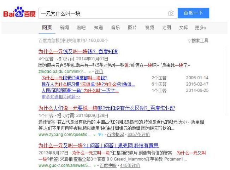Click 更多知道相关问题>> link

coord(61,97)
